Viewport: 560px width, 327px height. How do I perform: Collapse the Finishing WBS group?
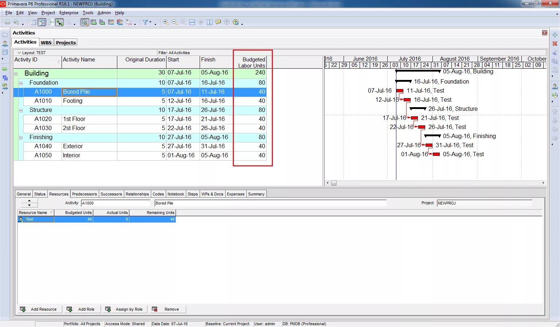tap(21, 138)
